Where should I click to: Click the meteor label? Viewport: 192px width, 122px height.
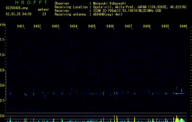43,9
